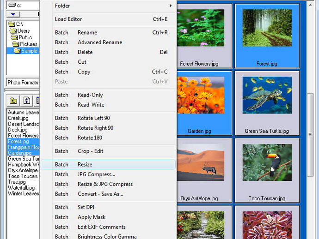319x239 pixels.
Task: Select the Forest Flowers.jpg thumbnail
Action: [x=204, y=36]
